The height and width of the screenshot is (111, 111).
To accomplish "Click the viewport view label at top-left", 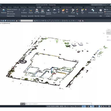I will coord(5,23).
